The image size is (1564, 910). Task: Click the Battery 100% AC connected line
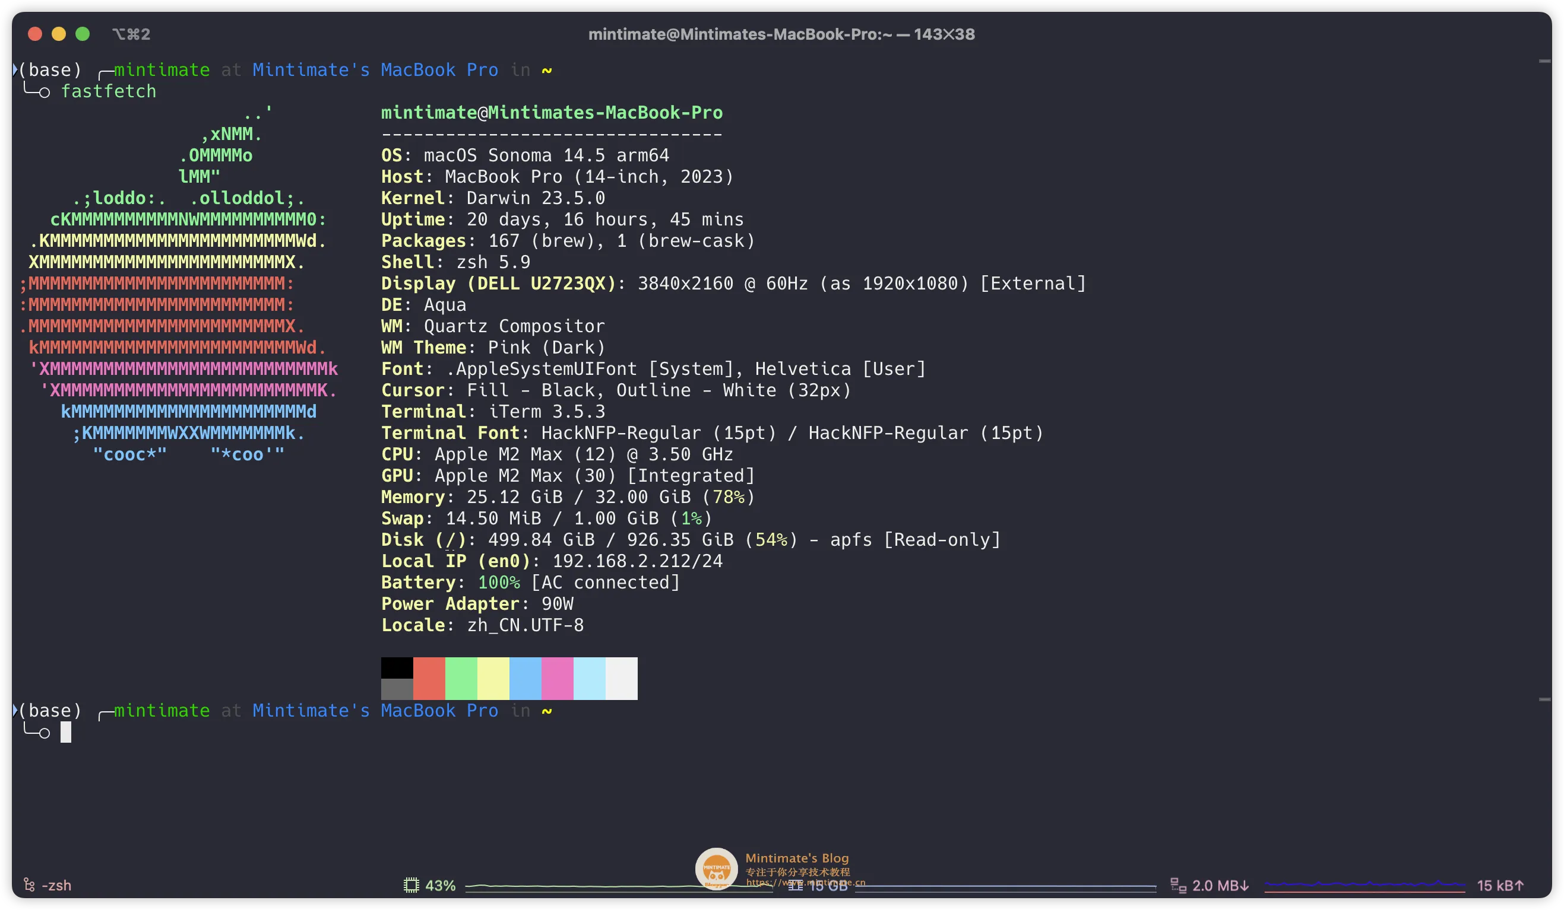pyautogui.click(x=531, y=582)
